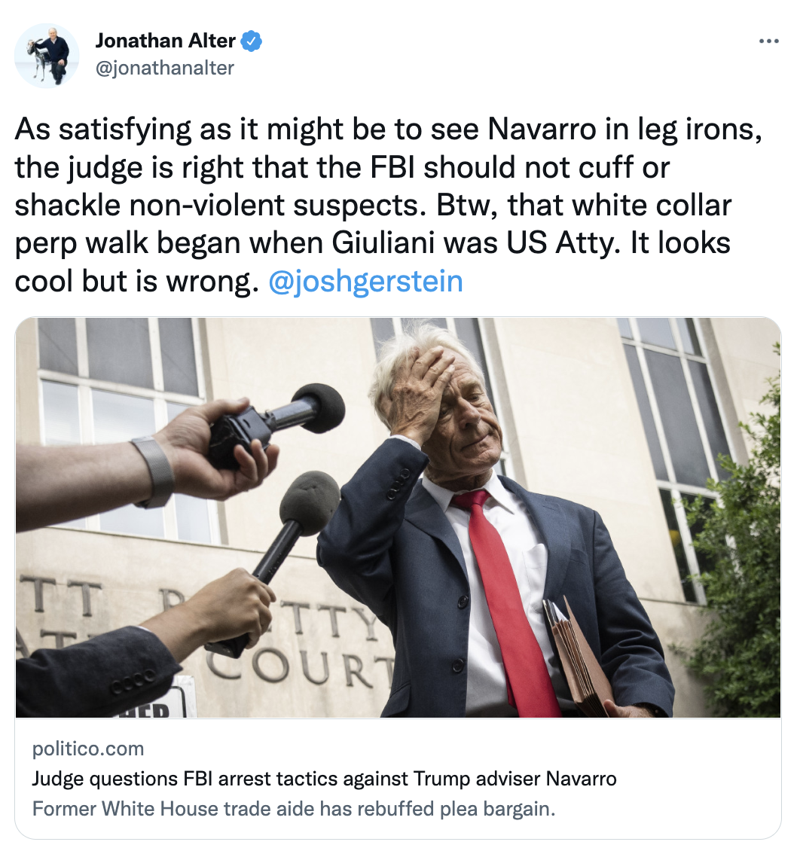Click the word Navarro in the tweet text
This screenshot has height=854, width=797.
[x=542, y=130]
